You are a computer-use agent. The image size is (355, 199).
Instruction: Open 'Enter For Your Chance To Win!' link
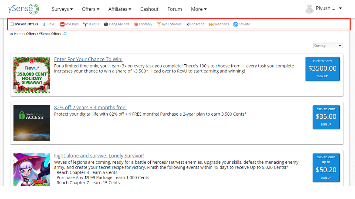(88, 59)
